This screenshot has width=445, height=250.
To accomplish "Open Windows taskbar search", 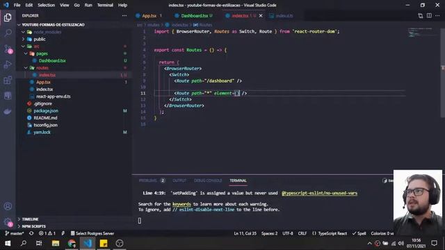I will tap(24, 243).
